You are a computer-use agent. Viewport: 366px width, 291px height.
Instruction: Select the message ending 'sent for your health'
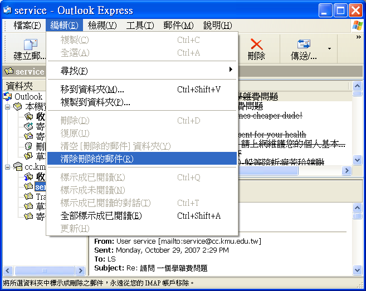272,135
